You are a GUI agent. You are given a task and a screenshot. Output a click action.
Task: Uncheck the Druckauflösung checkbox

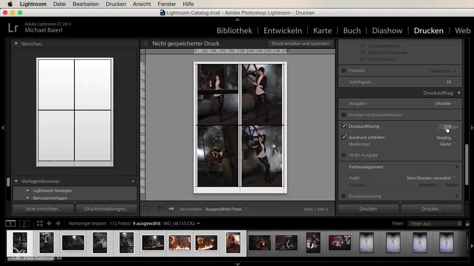pos(344,126)
